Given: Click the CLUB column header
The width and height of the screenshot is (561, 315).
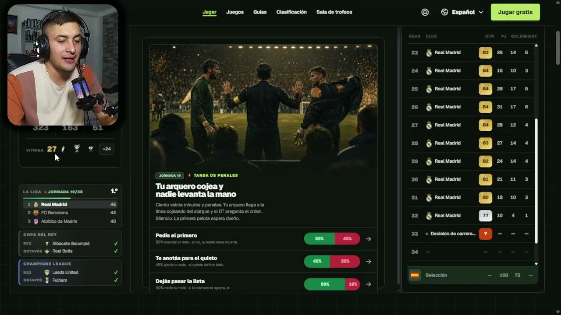Looking at the screenshot, I should (x=431, y=36).
